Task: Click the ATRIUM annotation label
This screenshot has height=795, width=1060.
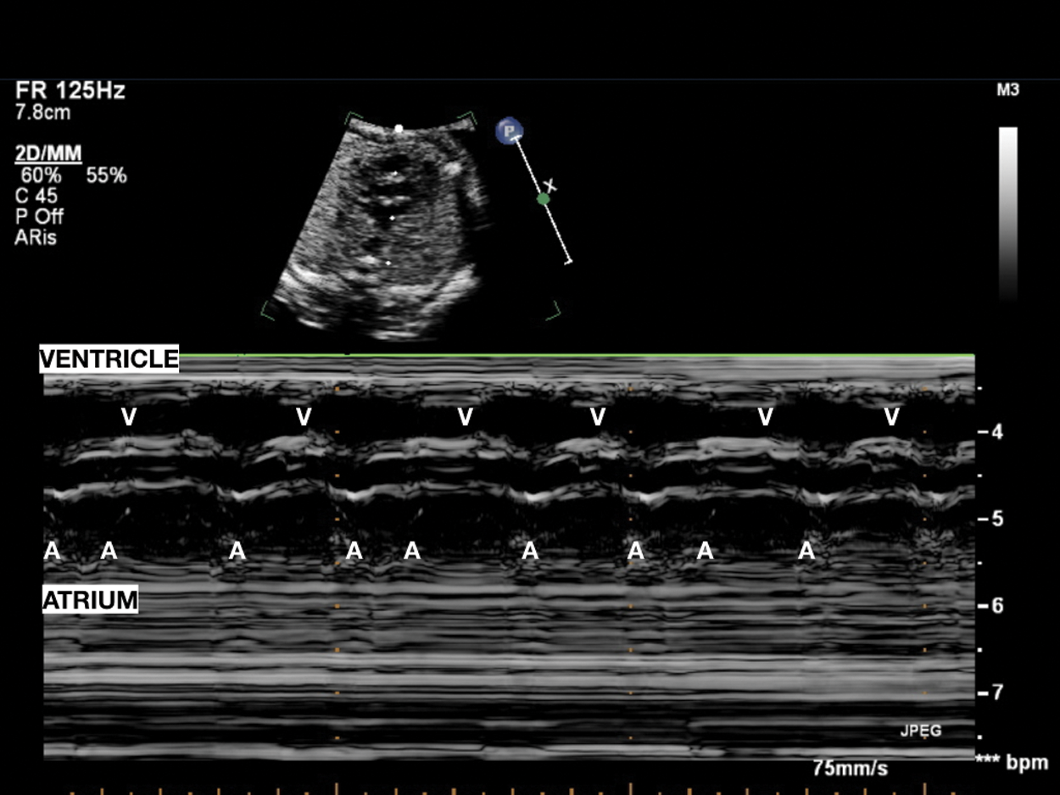Action: tap(90, 601)
